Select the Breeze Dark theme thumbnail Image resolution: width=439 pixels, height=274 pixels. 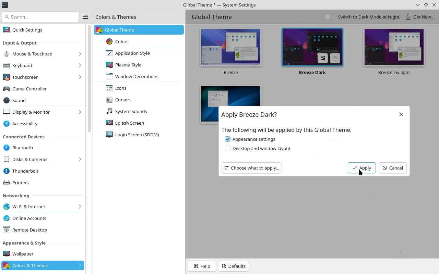coord(312,47)
